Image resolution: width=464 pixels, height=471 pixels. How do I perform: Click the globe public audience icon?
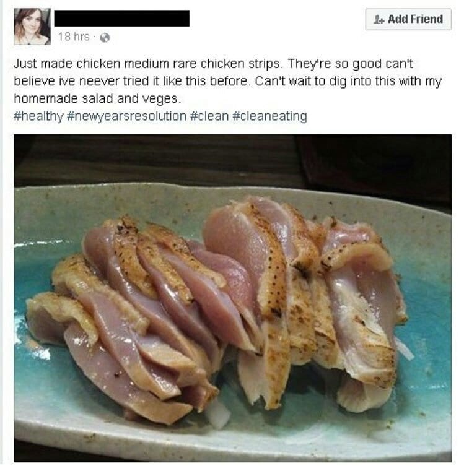pos(105,38)
